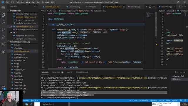Add a new terminal with plus icon
188x106 pixels.
(x=175, y=72)
